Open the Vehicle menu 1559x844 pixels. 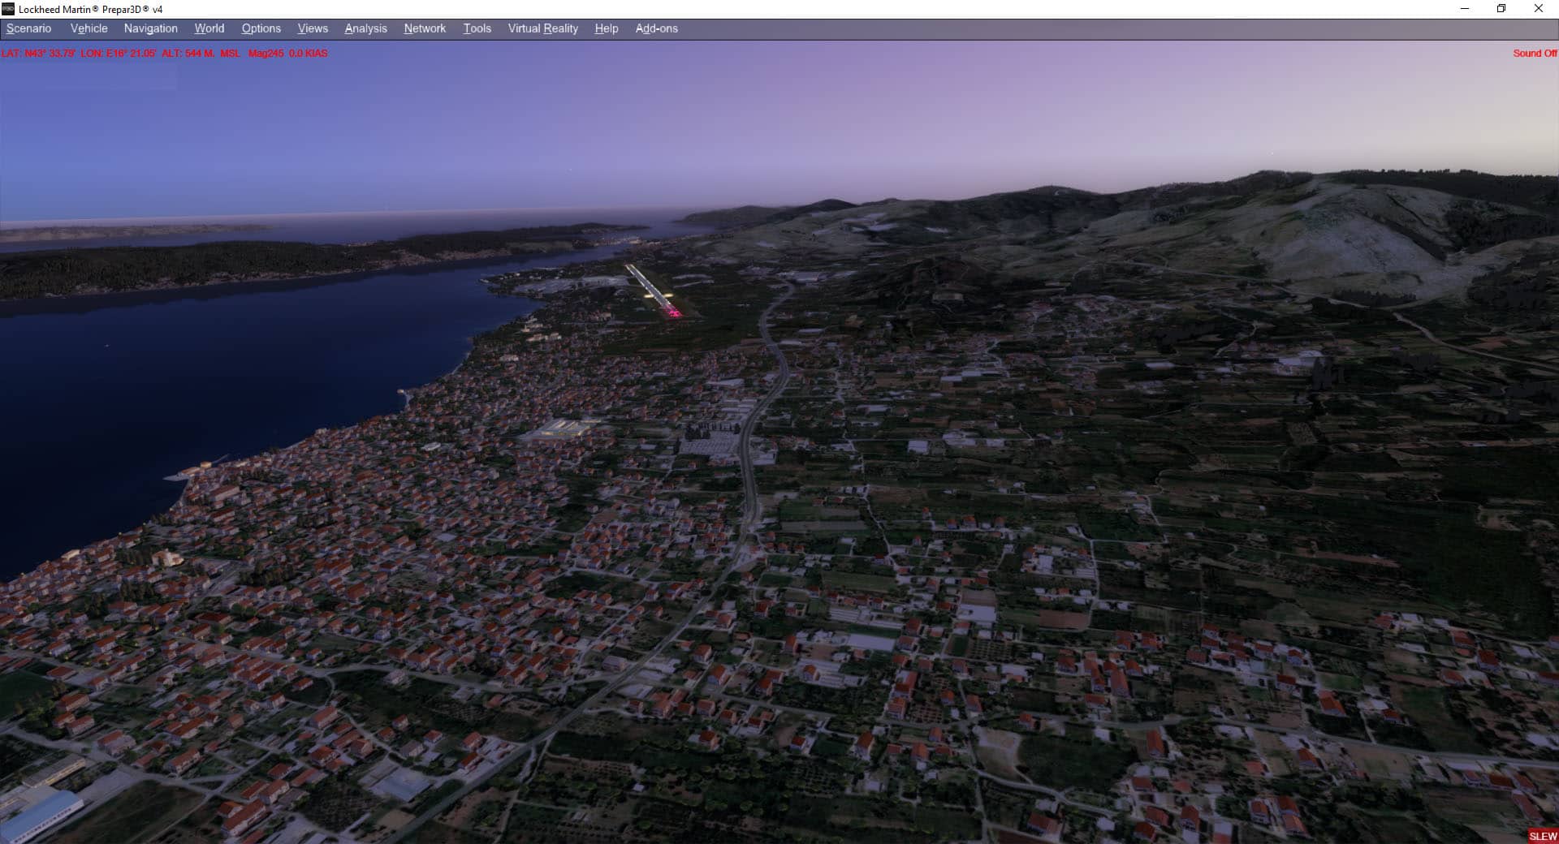pos(89,28)
